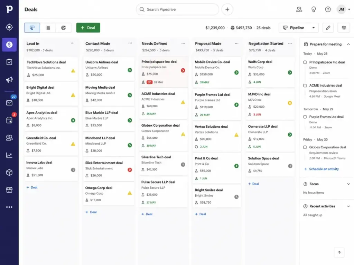Open the Slick Entertainment deal title

[x=104, y=163]
